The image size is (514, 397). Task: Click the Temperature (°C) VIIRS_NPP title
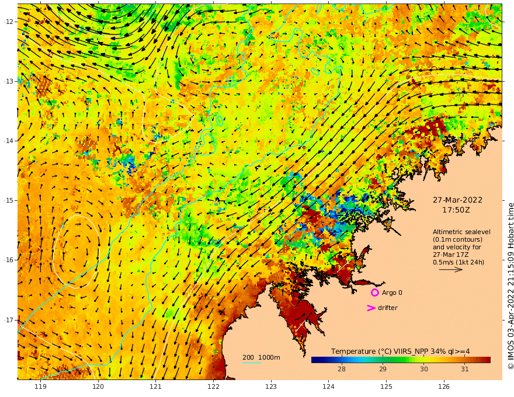point(400,351)
